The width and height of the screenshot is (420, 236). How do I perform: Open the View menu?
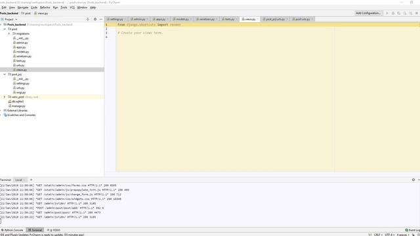tap(12, 7)
